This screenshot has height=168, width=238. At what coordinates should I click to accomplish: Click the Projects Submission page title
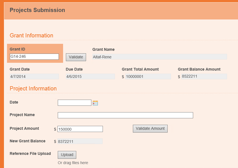pyautogui.click(x=37, y=10)
